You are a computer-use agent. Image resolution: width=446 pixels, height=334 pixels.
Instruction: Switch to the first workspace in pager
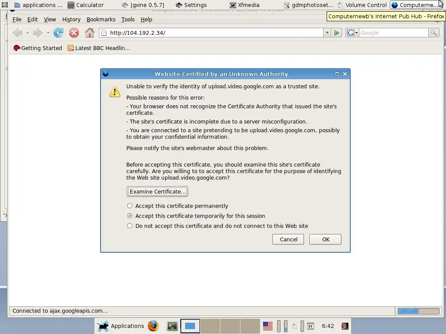190,326
